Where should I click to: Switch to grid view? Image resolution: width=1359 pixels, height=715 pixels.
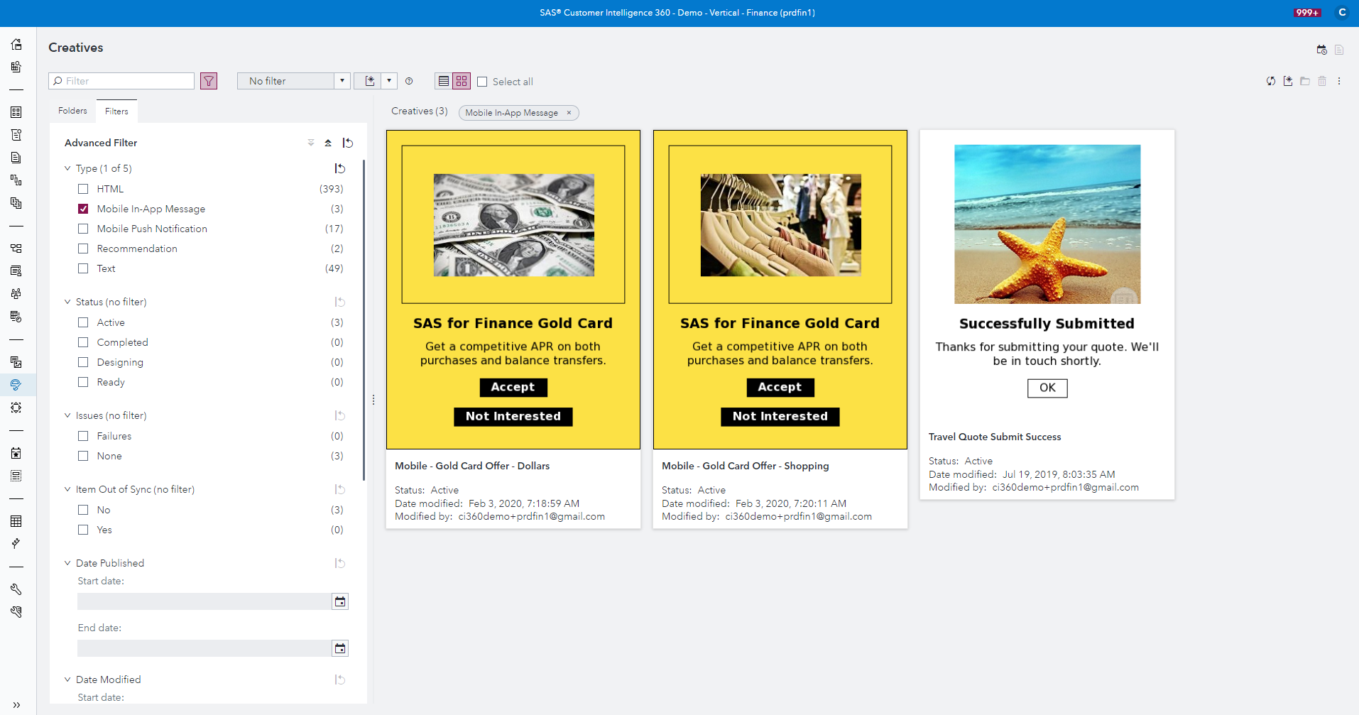pyautogui.click(x=462, y=81)
